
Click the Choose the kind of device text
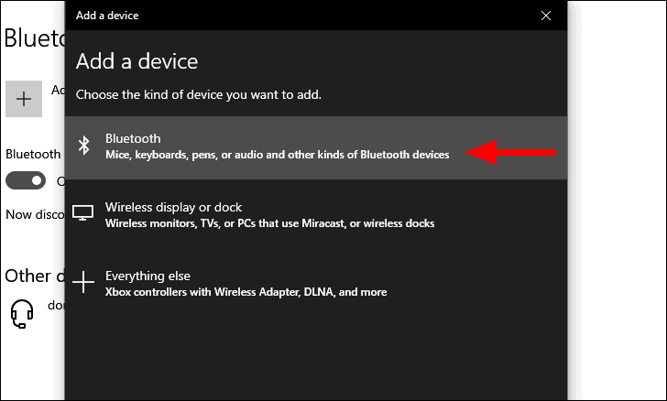(199, 95)
